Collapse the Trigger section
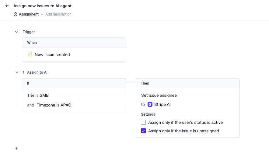The image size is (269, 164). pos(17,32)
